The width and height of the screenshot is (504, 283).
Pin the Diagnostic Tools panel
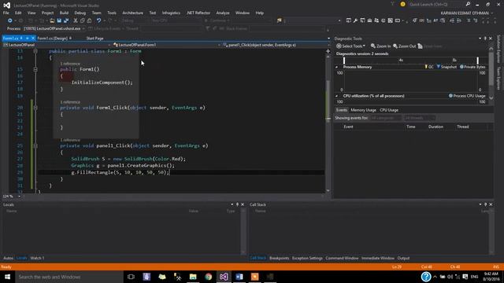tap(485, 39)
